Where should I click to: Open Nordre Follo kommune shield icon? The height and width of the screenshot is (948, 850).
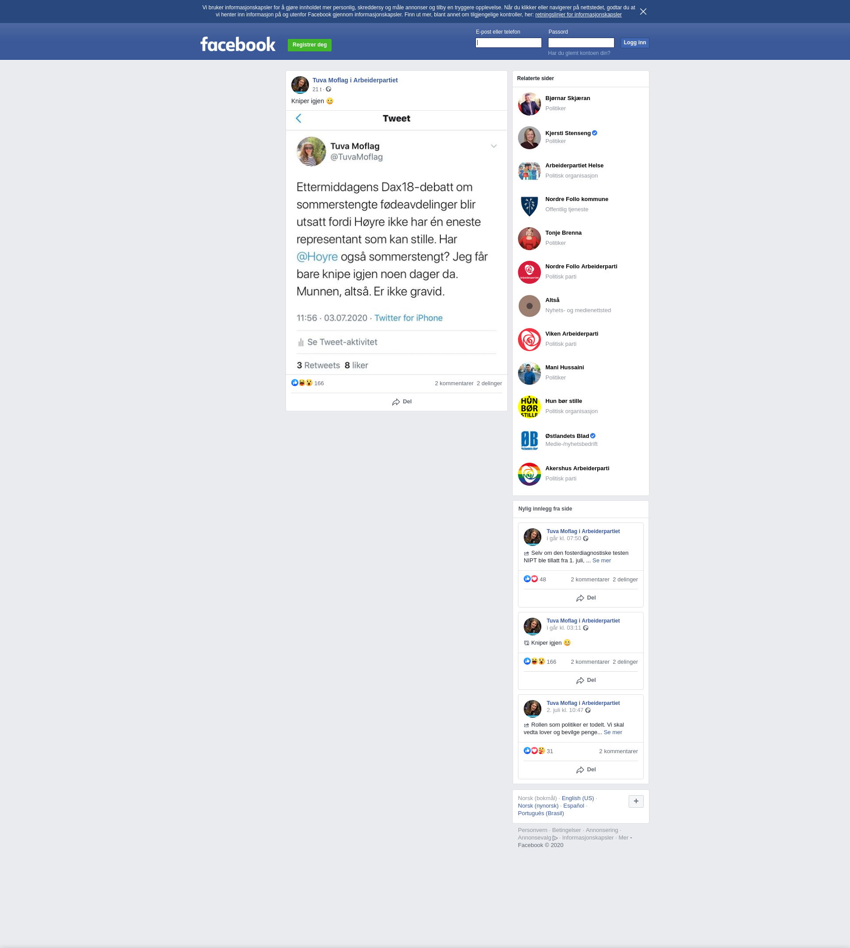pos(529,205)
